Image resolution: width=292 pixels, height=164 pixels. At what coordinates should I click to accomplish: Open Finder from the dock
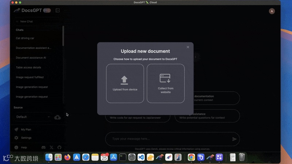pos(49,157)
